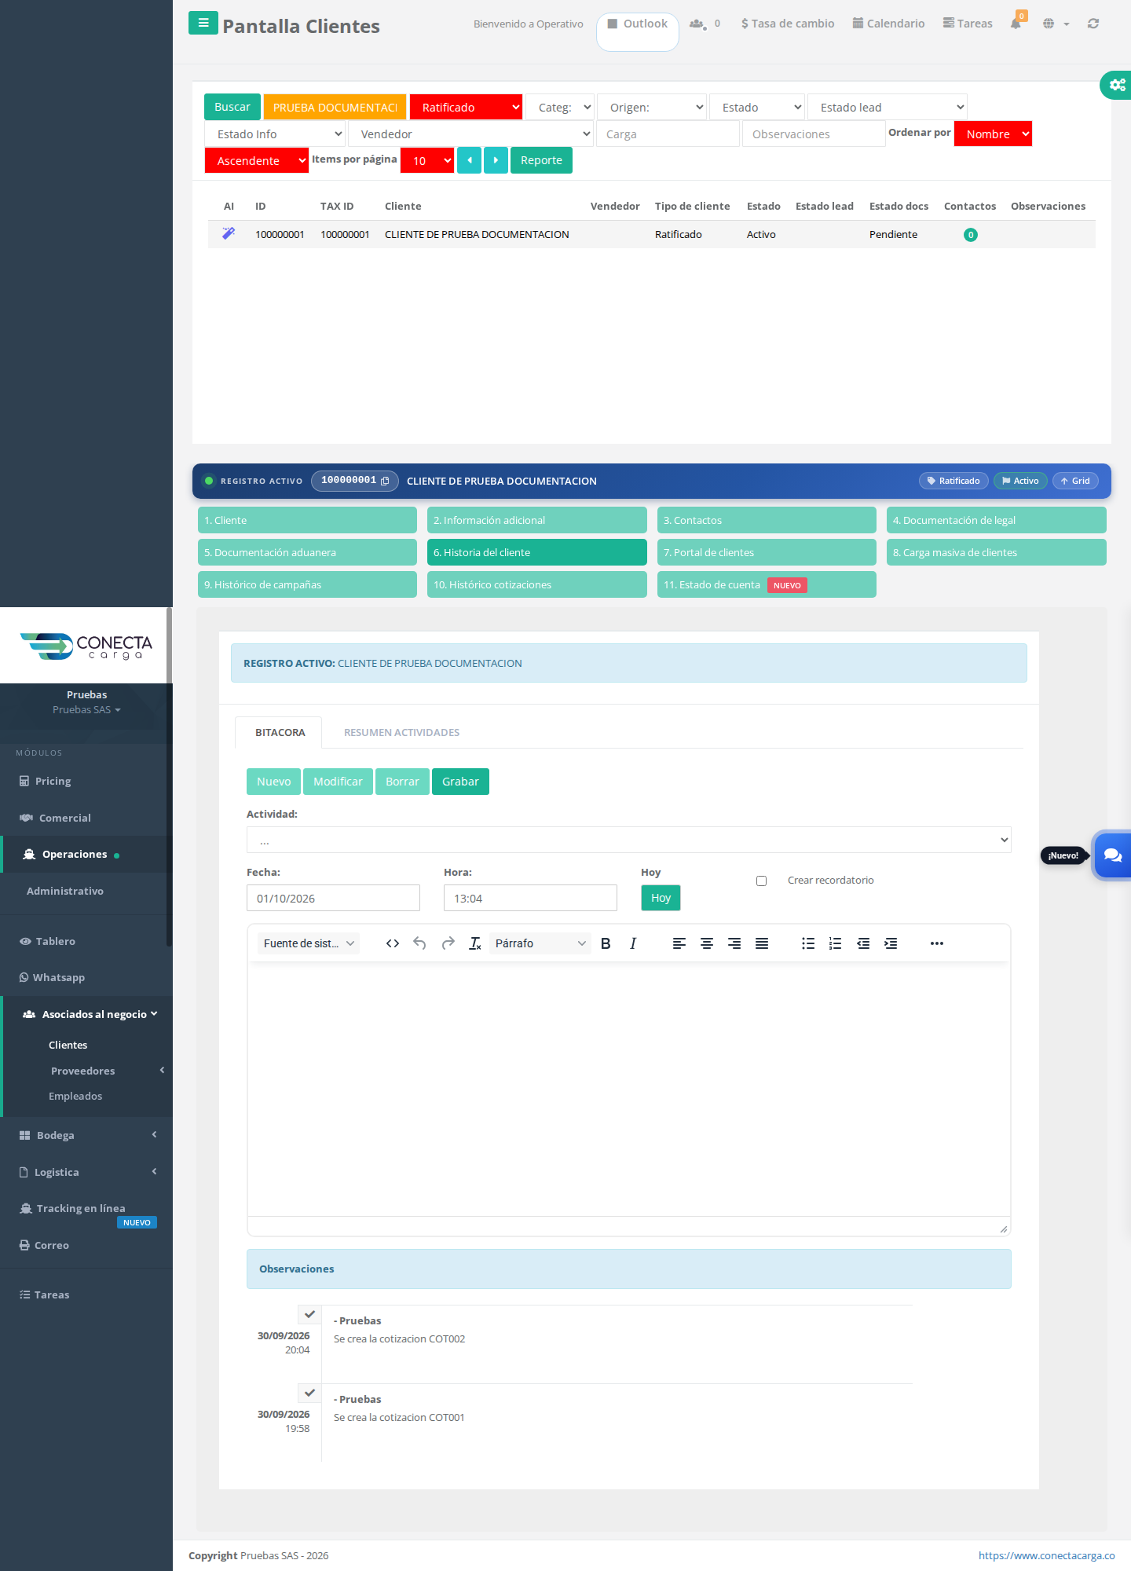Click the Hoy date button

(661, 898)
